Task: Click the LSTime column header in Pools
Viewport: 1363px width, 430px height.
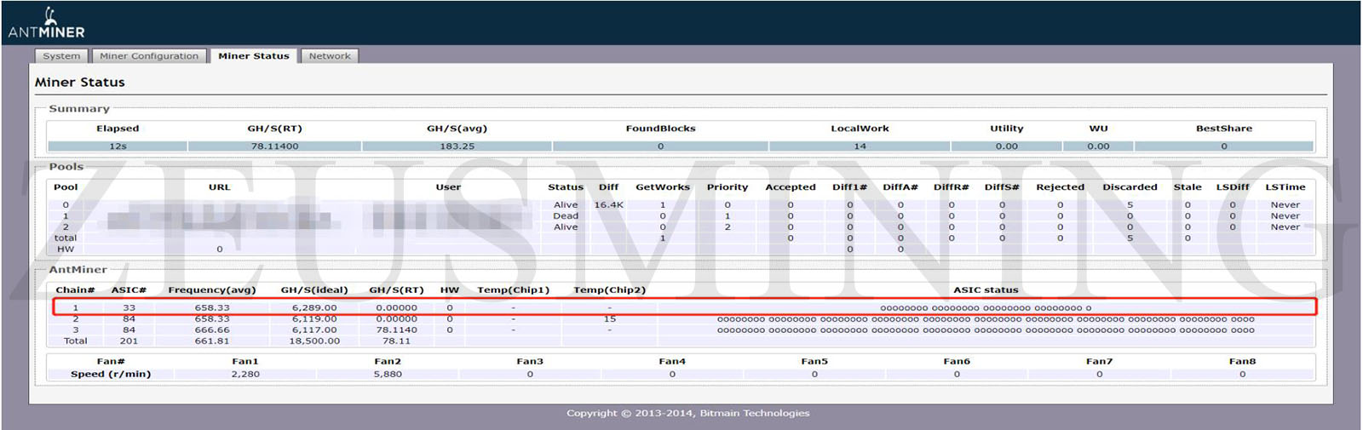Action: tap(1285, 187)
